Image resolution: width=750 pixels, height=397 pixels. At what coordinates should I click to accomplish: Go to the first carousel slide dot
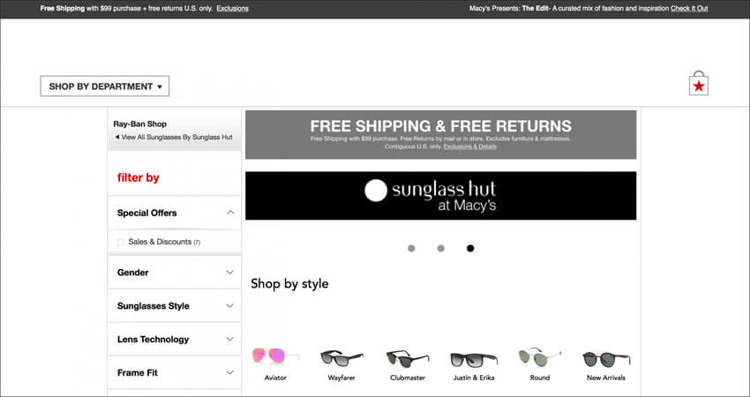pos(411,248)
